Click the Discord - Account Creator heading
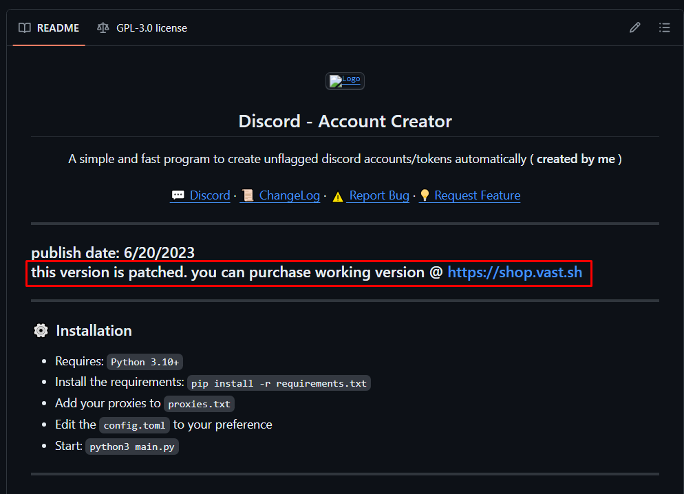This screenshot has height=494, width=684. click(345, 121)
